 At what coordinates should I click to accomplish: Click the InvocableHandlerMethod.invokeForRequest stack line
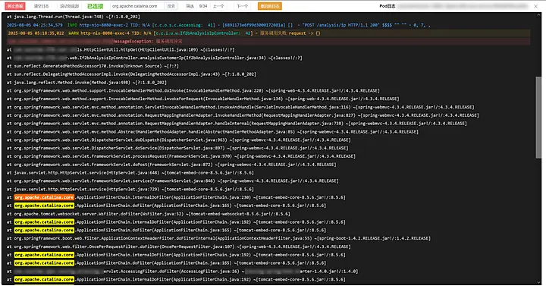pyautogui.click(x=203, y=99)
